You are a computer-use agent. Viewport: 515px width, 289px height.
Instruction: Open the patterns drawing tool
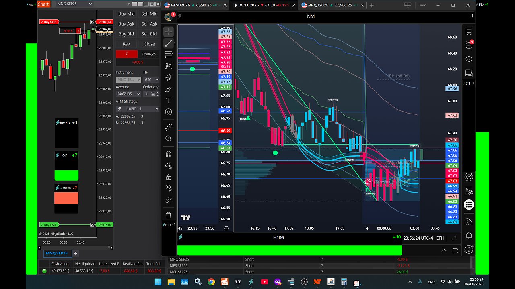tap(169, 66)
